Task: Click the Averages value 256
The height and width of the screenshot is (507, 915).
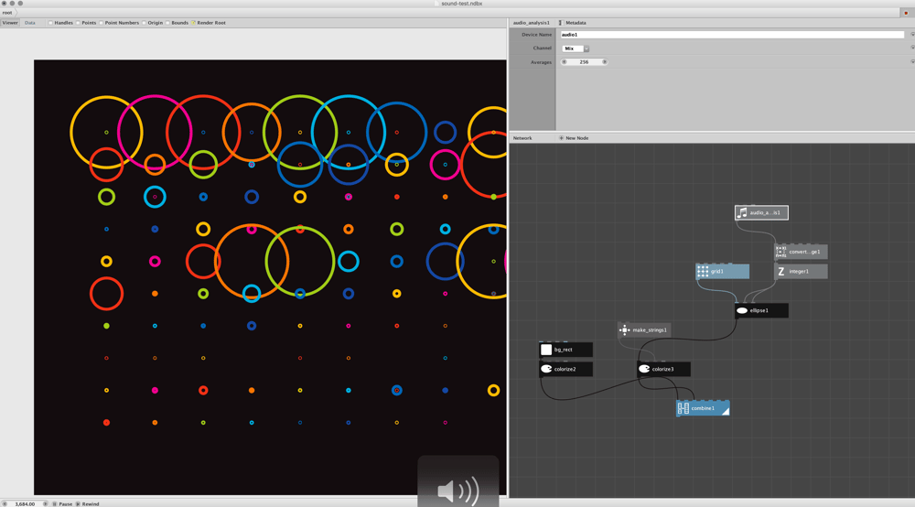Action: (x=584, y=62)
